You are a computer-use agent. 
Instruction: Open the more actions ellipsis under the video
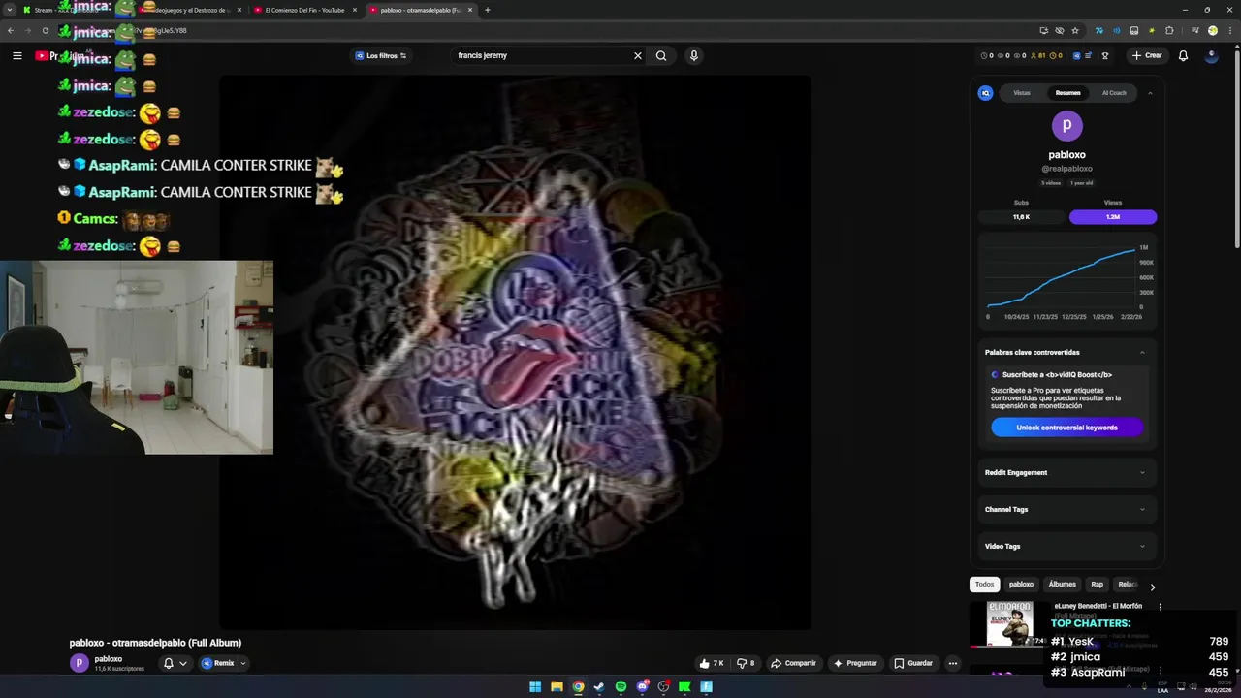[952, 663]
